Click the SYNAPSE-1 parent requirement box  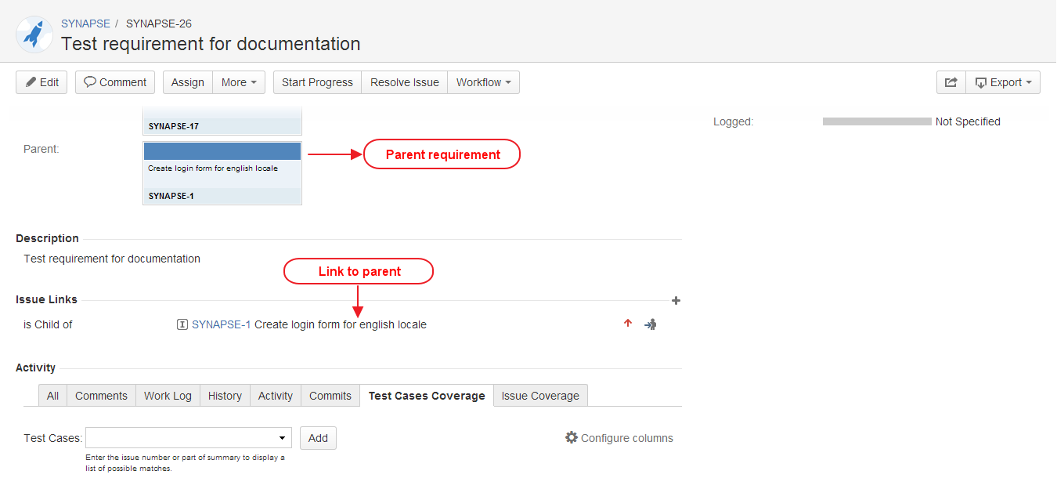pyautogui.click(x=222, y=173)
